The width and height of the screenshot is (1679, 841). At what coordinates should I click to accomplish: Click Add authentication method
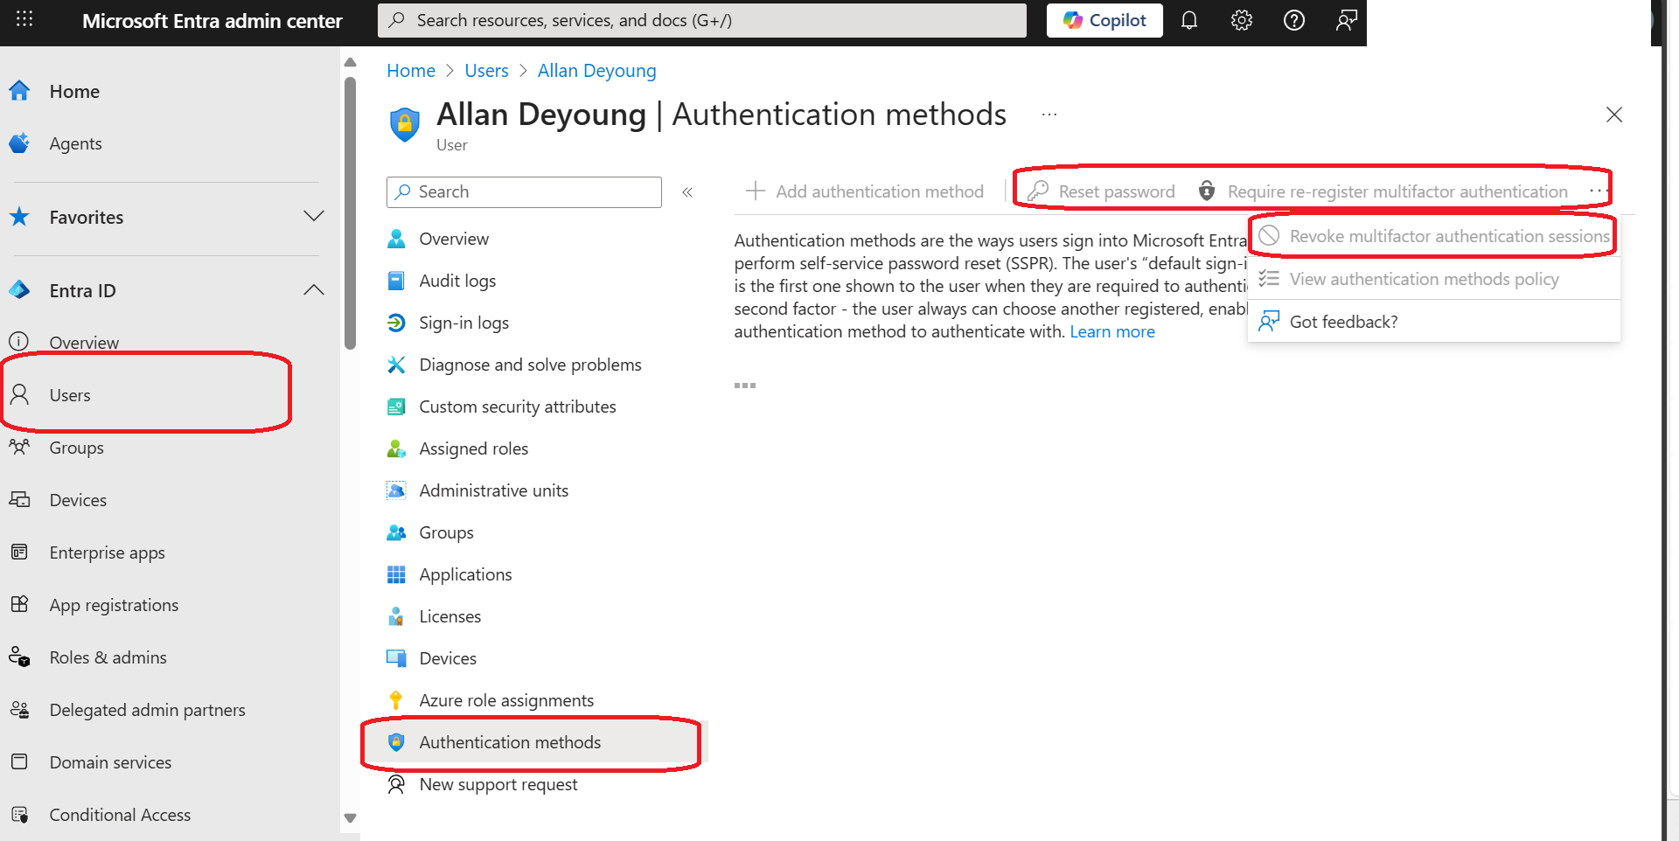pos(865,191)
